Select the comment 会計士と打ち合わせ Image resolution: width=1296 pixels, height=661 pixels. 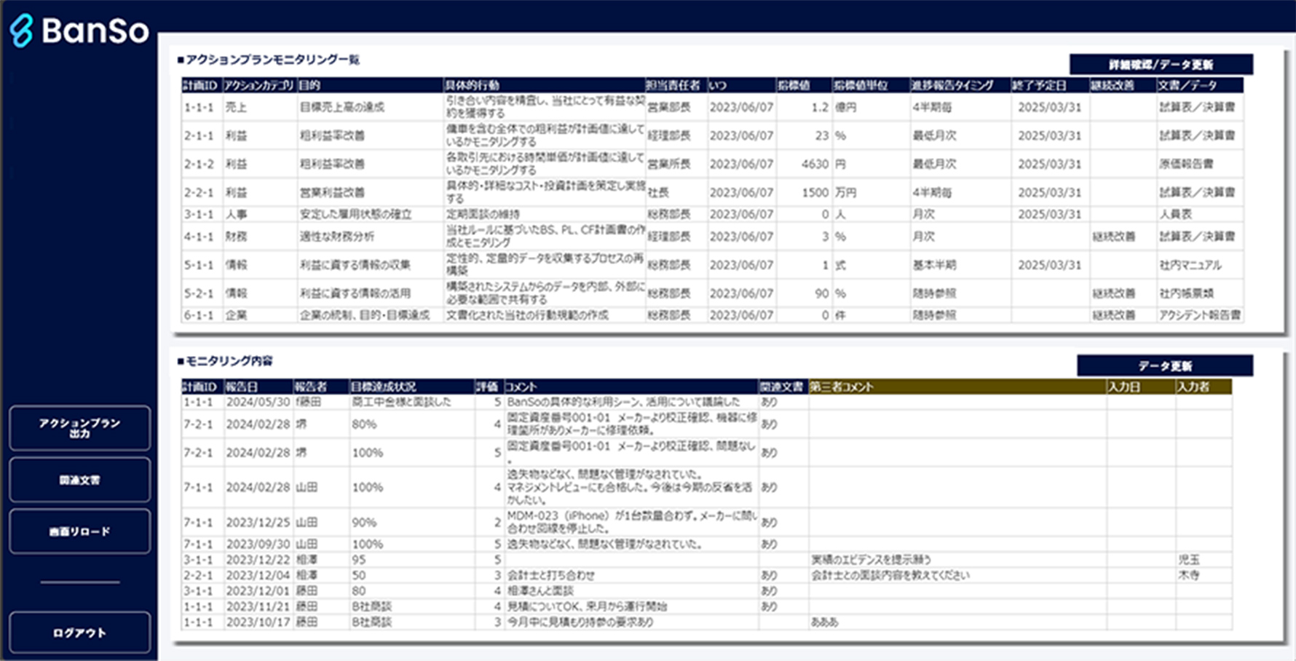(x=550, y=574)
